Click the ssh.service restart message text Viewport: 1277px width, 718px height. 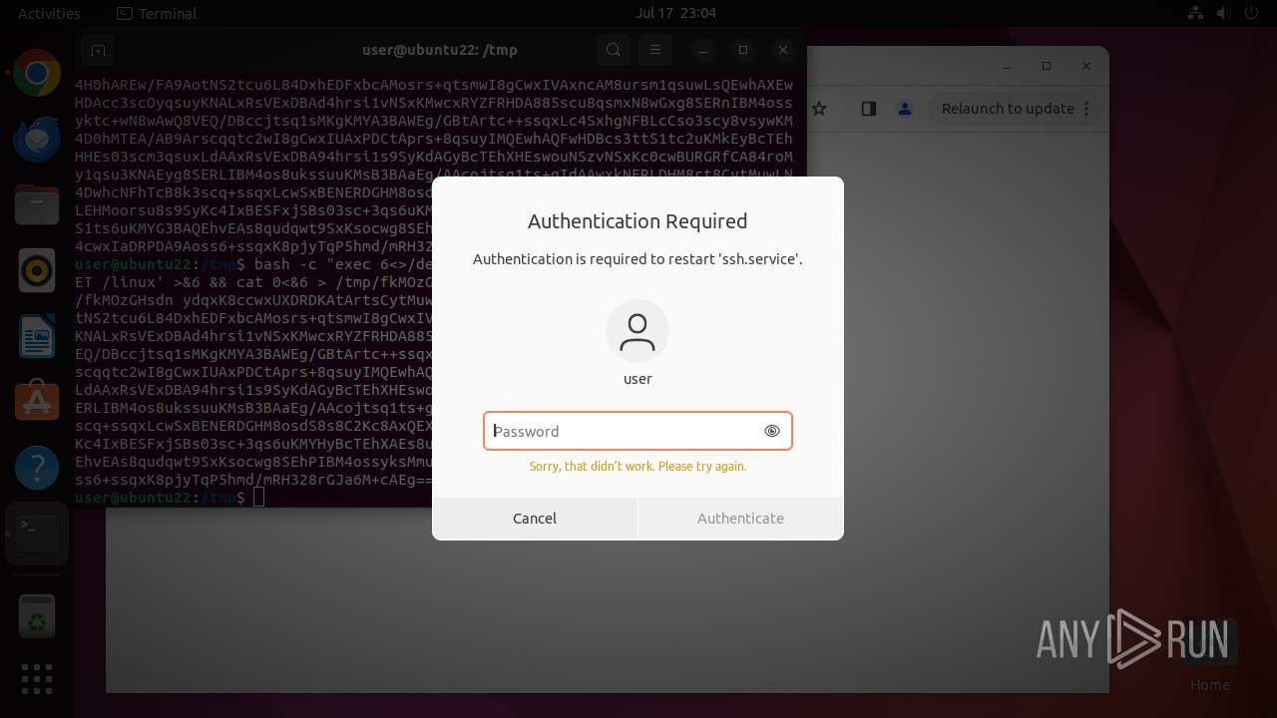click(638, 259)
